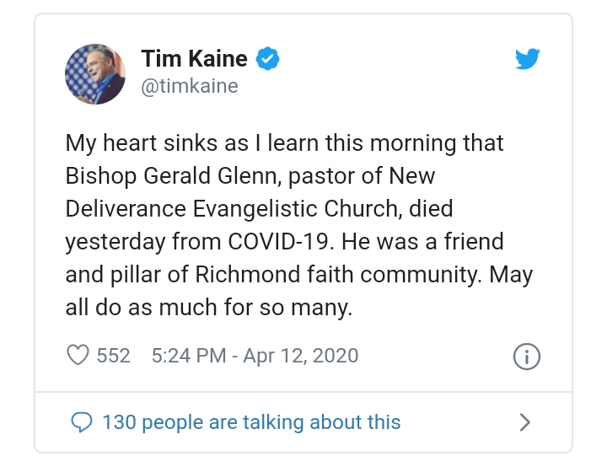
Task: Open the tweet info icon
Action: point(526,357)
